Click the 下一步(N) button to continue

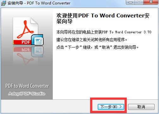click(x=111, y=107)
